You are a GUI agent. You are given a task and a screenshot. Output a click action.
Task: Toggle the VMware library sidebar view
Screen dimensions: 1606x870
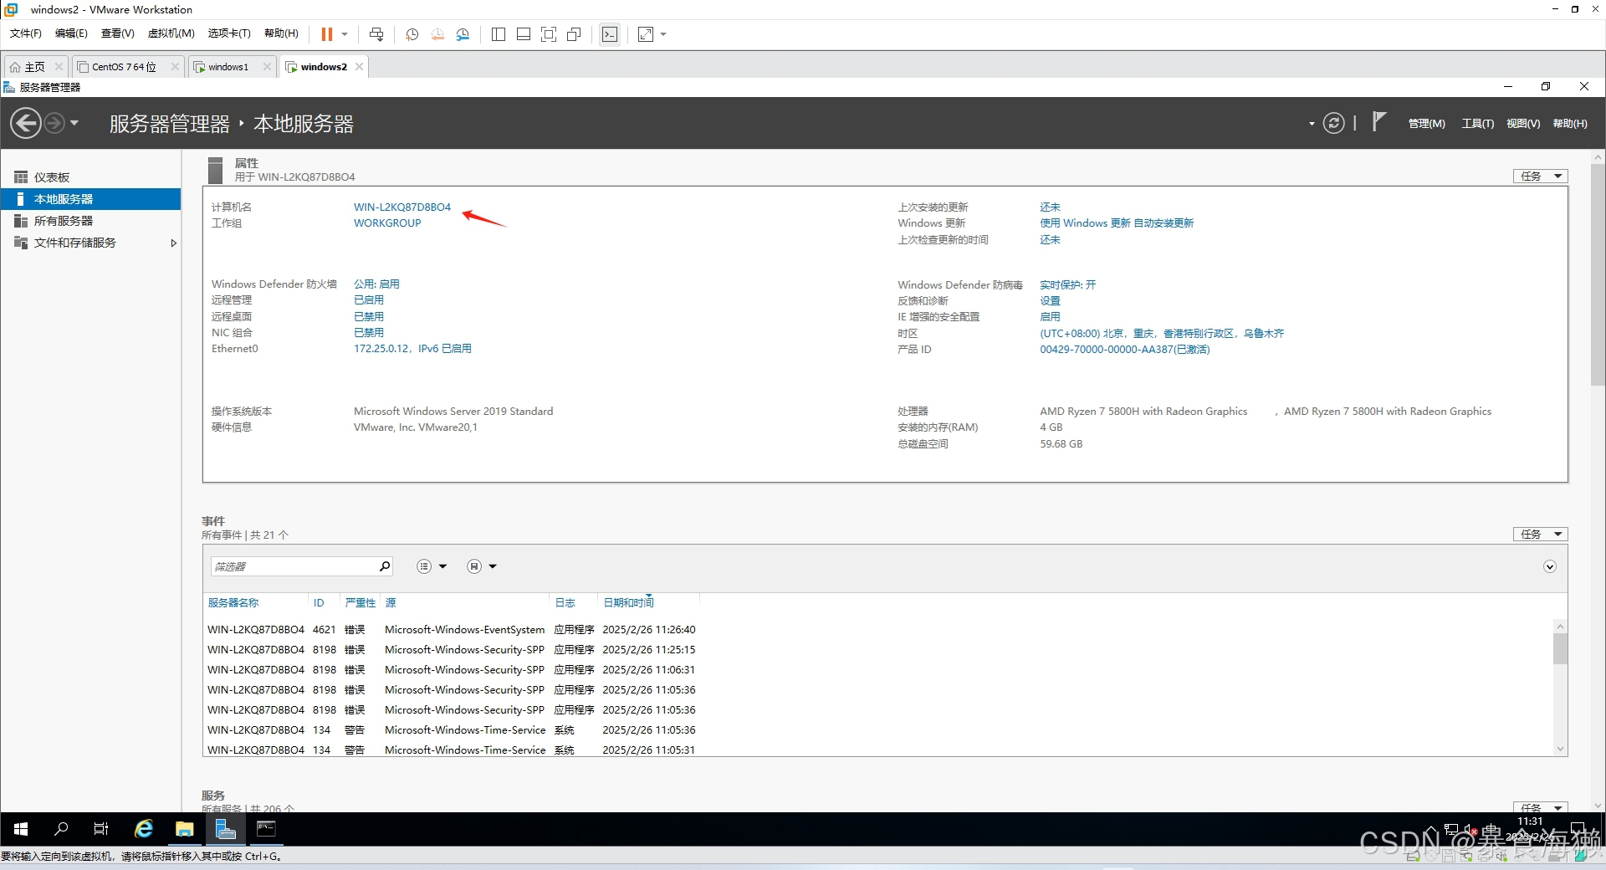click(x=499, y=34)
